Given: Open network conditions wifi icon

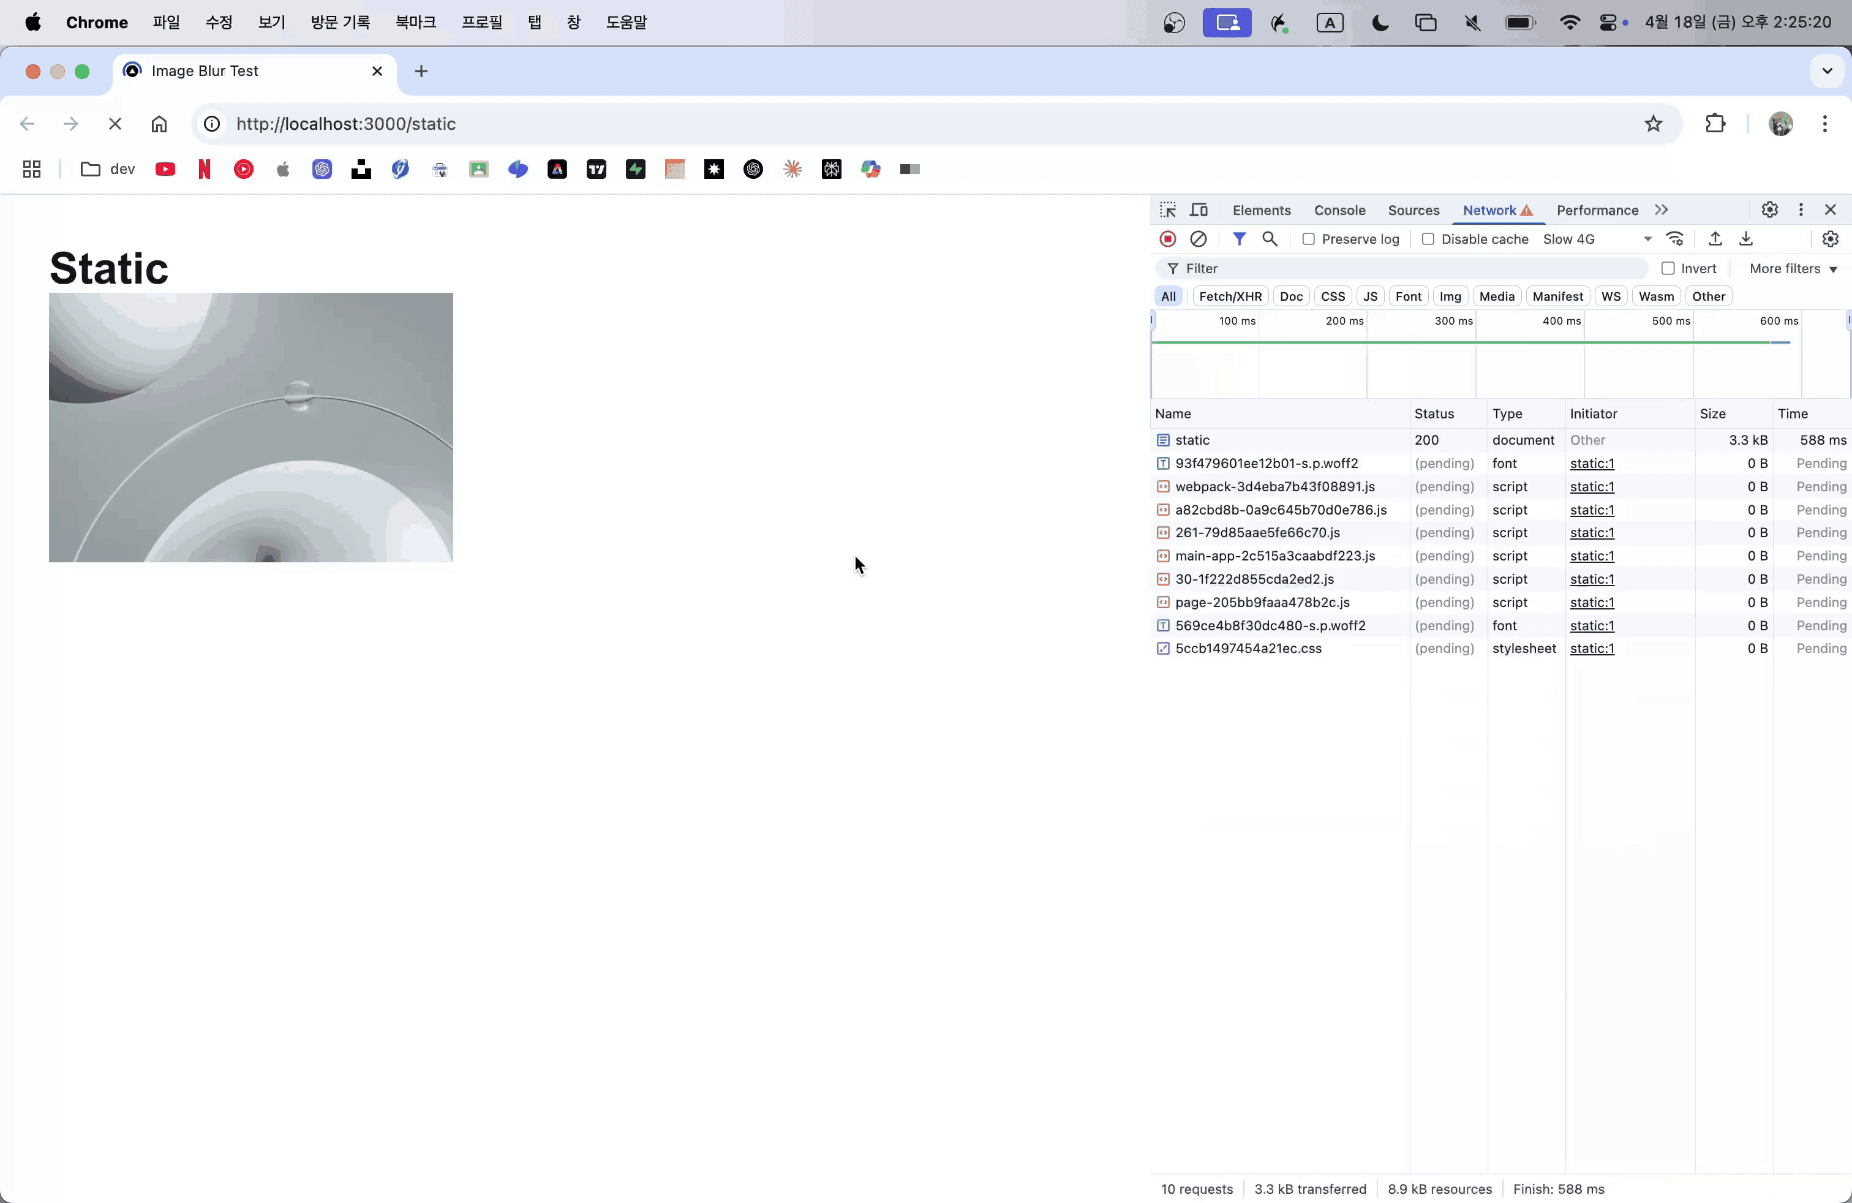Looking at the screenshot, I should 1674,239.
